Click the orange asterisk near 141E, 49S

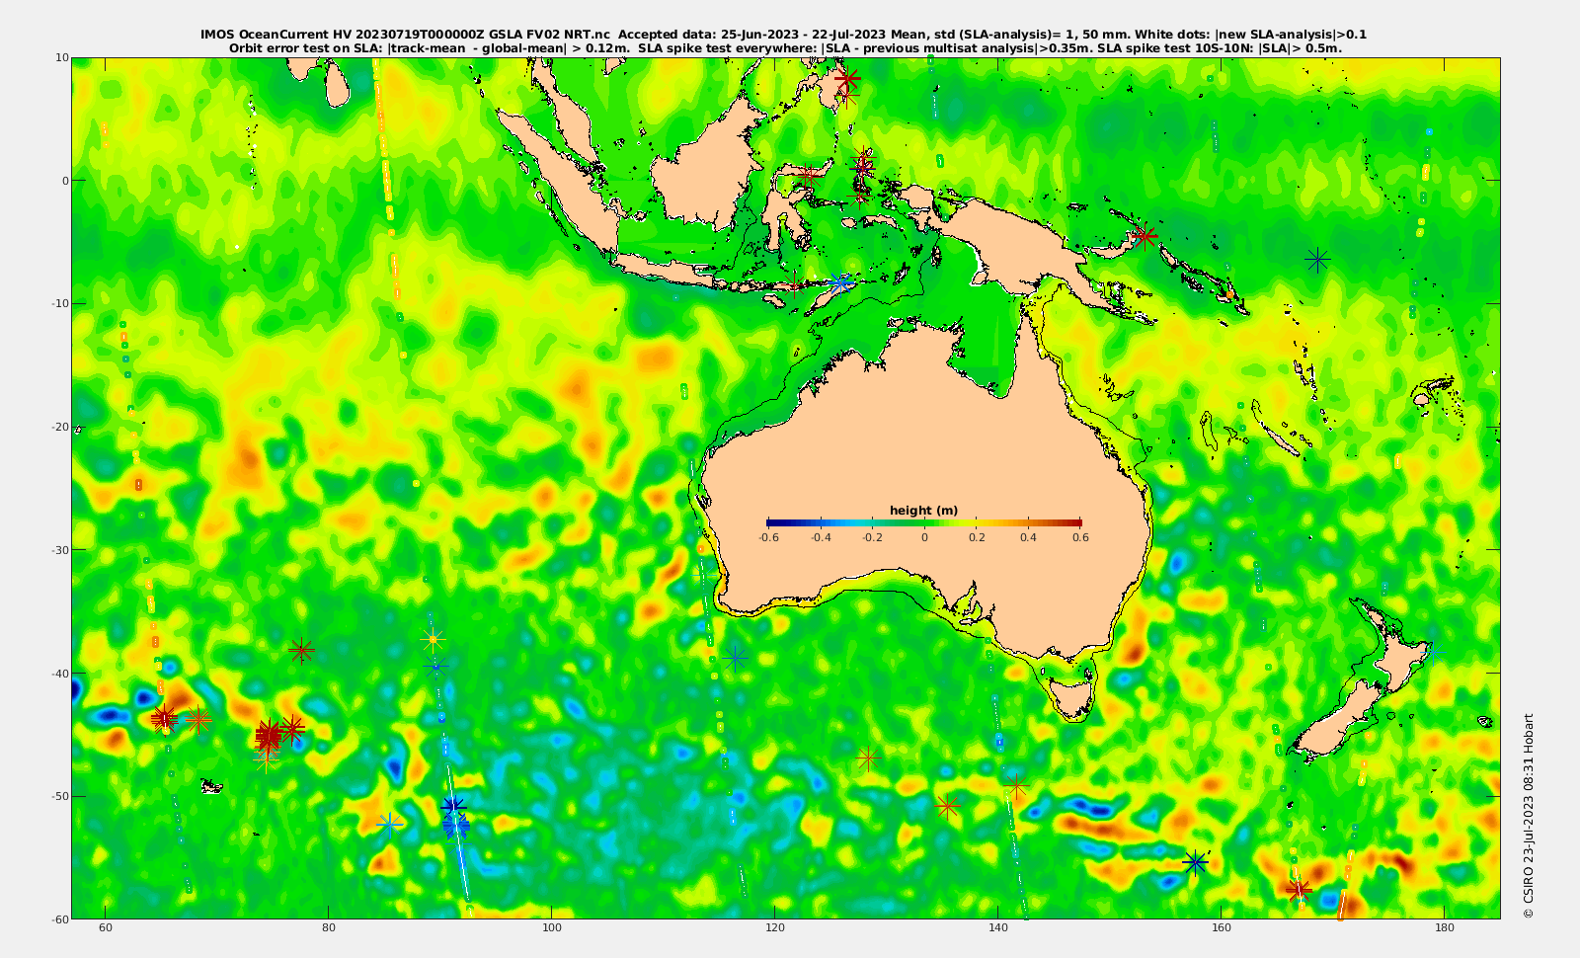[x=1016, y=787]
